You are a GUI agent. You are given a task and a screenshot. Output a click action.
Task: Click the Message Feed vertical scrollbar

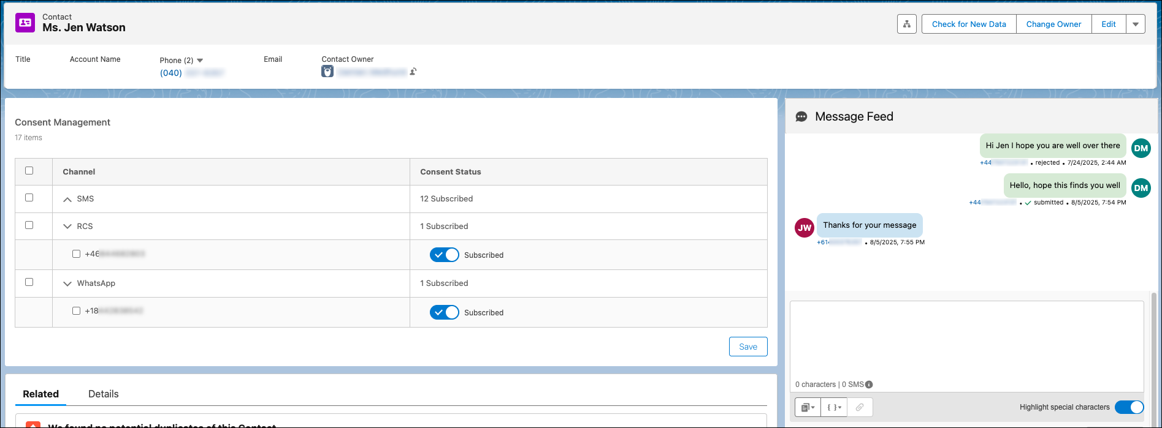1153,358
